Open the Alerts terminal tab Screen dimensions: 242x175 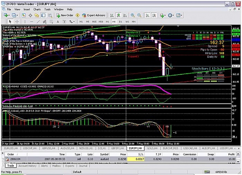pos(44,166)
